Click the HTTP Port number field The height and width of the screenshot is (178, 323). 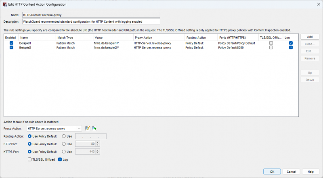point(86,144)
